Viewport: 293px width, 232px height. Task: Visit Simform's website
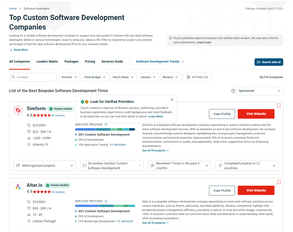point(256,114)
